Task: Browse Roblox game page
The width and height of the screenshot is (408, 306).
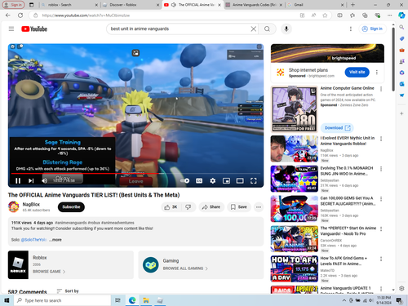Action: pos(49,272)
